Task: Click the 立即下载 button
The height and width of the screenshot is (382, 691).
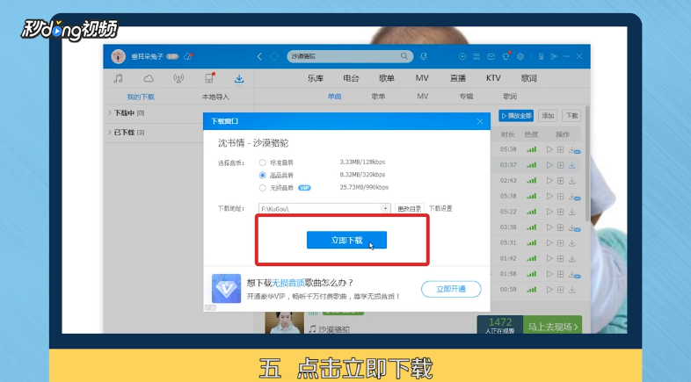Action: (x=347, y=240)
